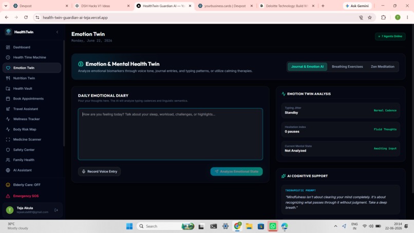
Task: Click the Teja Akula avatar circle
Action: (x=10, y=210)
